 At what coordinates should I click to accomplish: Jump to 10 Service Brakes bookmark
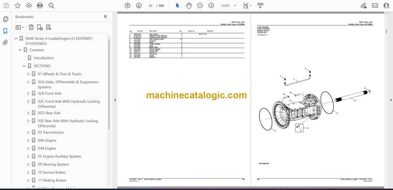coord(52,173)
